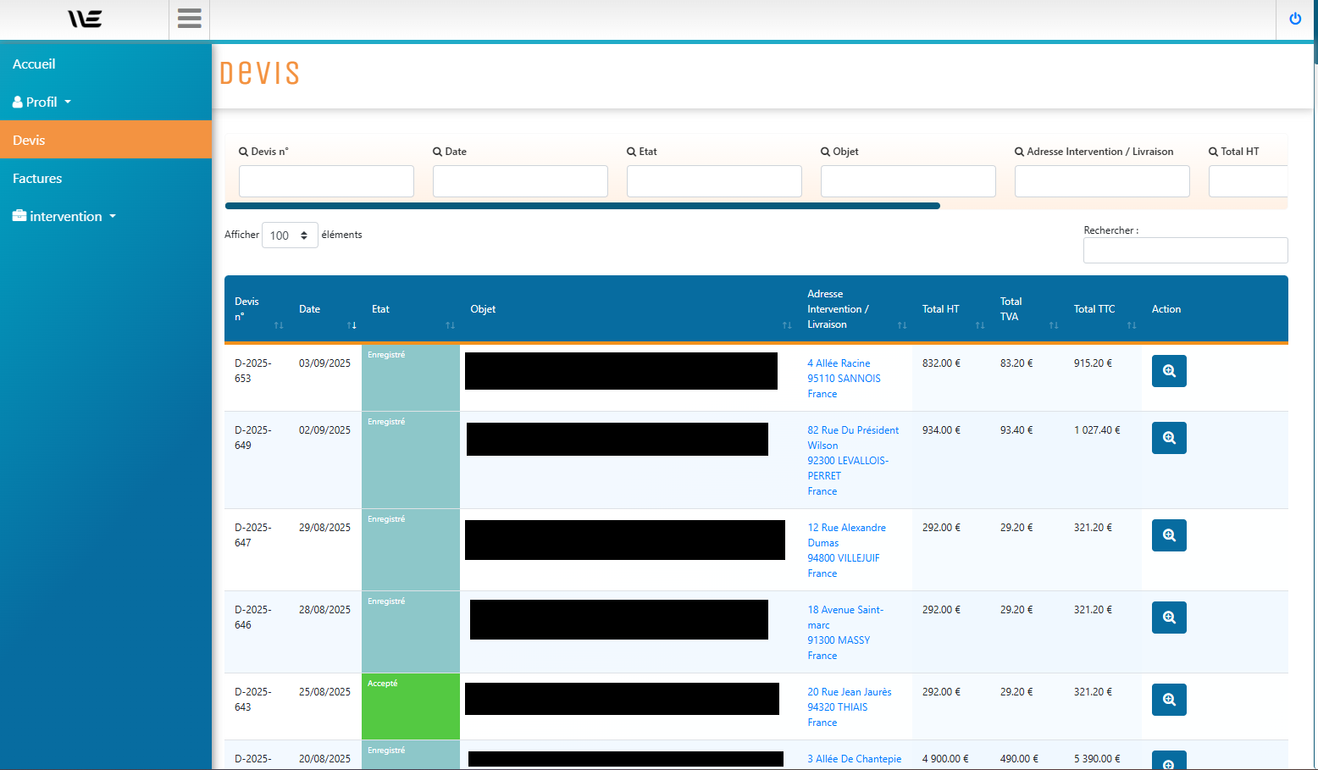Click the power logout icon
Viewport: 1318px width, 770px height.
point(1294,19)
